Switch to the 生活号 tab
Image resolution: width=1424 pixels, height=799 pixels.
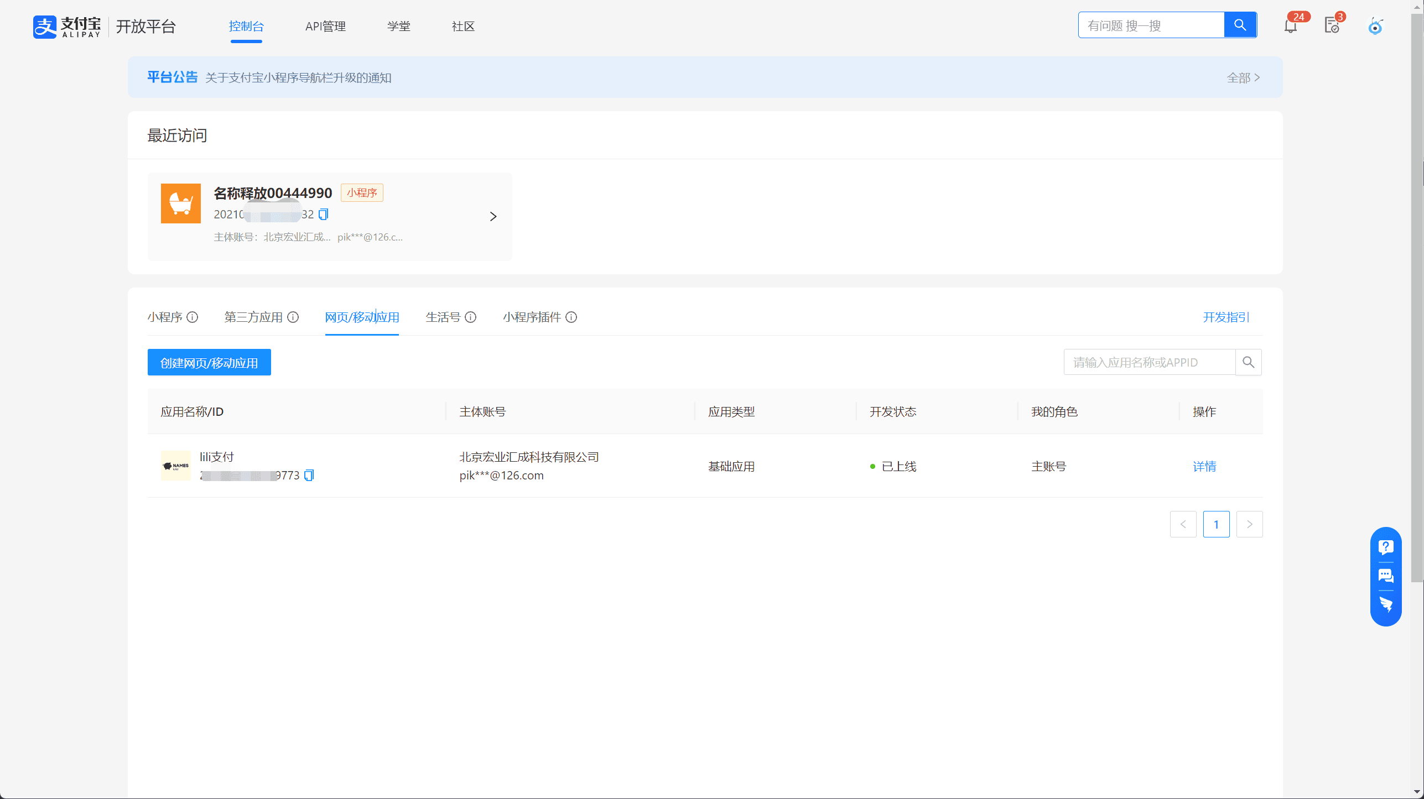coord(443,317)
